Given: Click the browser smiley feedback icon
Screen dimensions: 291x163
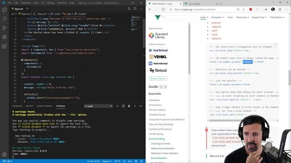Looking at the screenshot, I should click(x=280, y=10).
